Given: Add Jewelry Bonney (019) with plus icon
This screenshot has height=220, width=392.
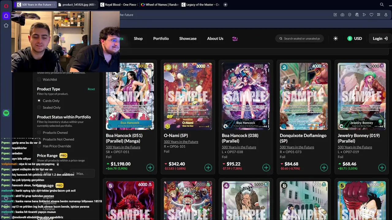Looking at the screenshot, I should [382, 167].
